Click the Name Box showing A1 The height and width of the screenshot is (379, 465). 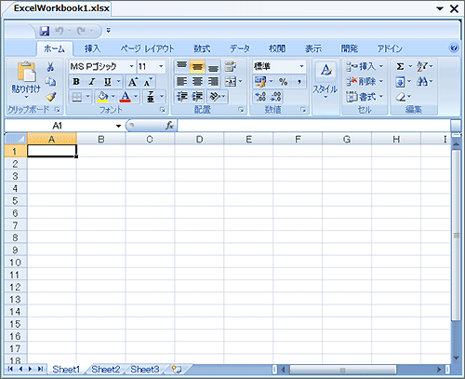[63, 126]
